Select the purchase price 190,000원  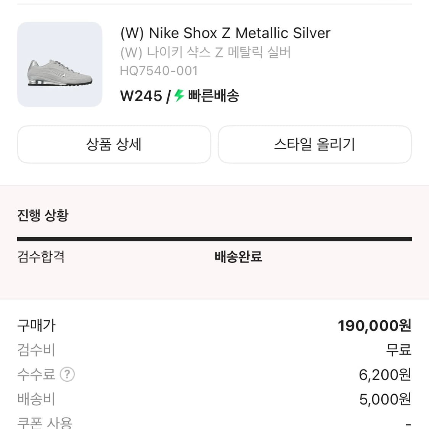tap(374, 325)
